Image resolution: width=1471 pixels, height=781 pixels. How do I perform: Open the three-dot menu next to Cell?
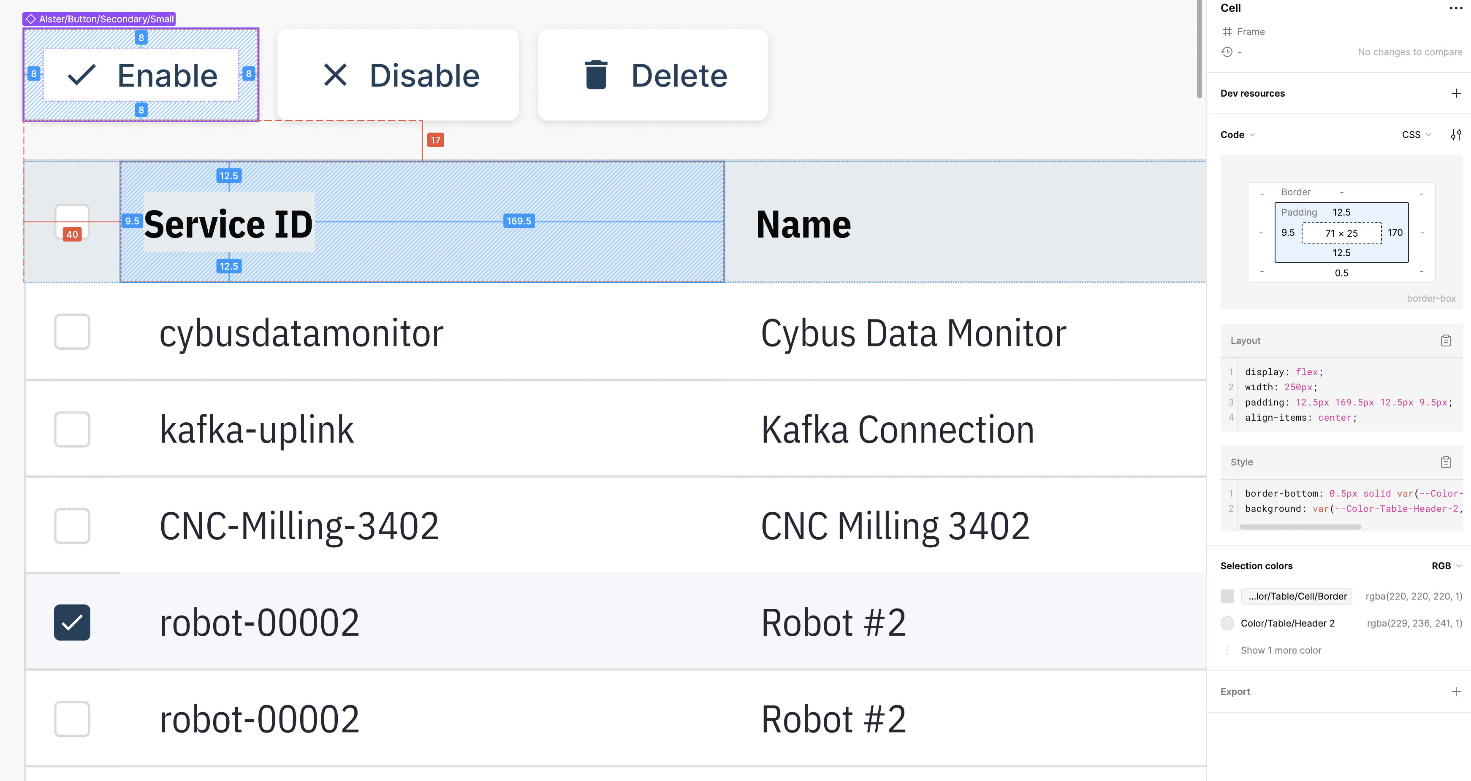[1455, 8]
